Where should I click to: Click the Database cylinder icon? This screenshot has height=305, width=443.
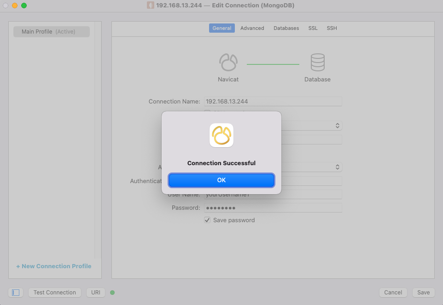pos(318,62)
